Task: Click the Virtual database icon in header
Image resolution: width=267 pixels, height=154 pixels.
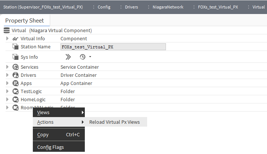Action: point(7,30)
